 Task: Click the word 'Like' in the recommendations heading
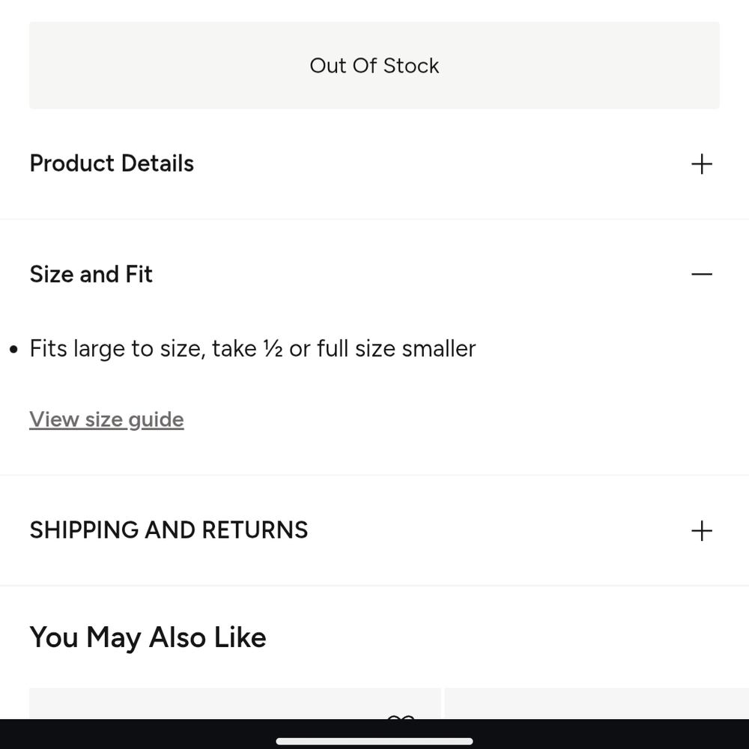click(240, 637)
